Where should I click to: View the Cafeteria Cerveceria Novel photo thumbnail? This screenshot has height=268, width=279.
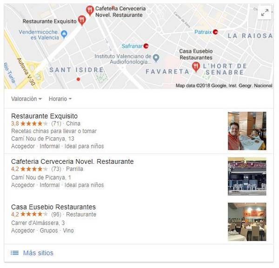point(247,176)
